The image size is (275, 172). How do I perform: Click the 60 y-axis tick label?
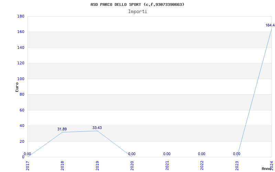point(22,110)
